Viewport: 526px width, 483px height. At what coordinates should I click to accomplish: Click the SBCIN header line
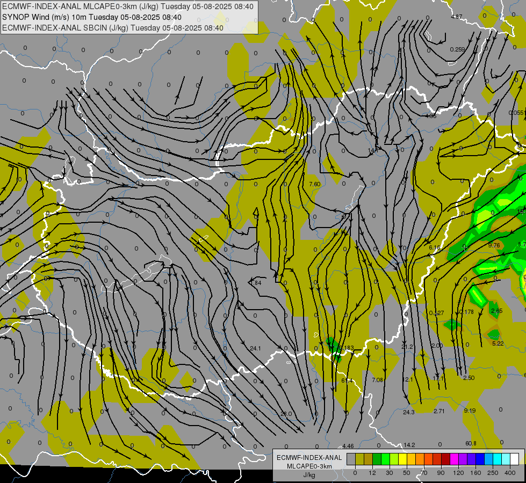[x=113, y=28]
